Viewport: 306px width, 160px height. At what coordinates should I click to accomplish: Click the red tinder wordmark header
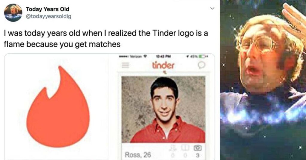pos(163,65)
